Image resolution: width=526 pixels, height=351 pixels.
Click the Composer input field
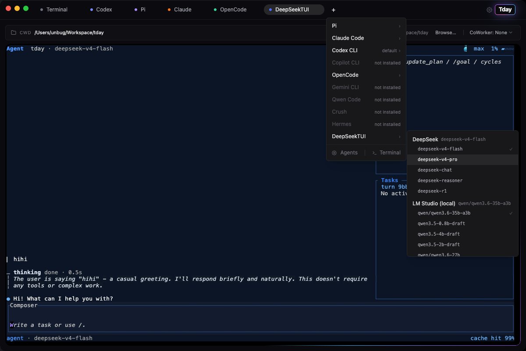pos(260,319)
